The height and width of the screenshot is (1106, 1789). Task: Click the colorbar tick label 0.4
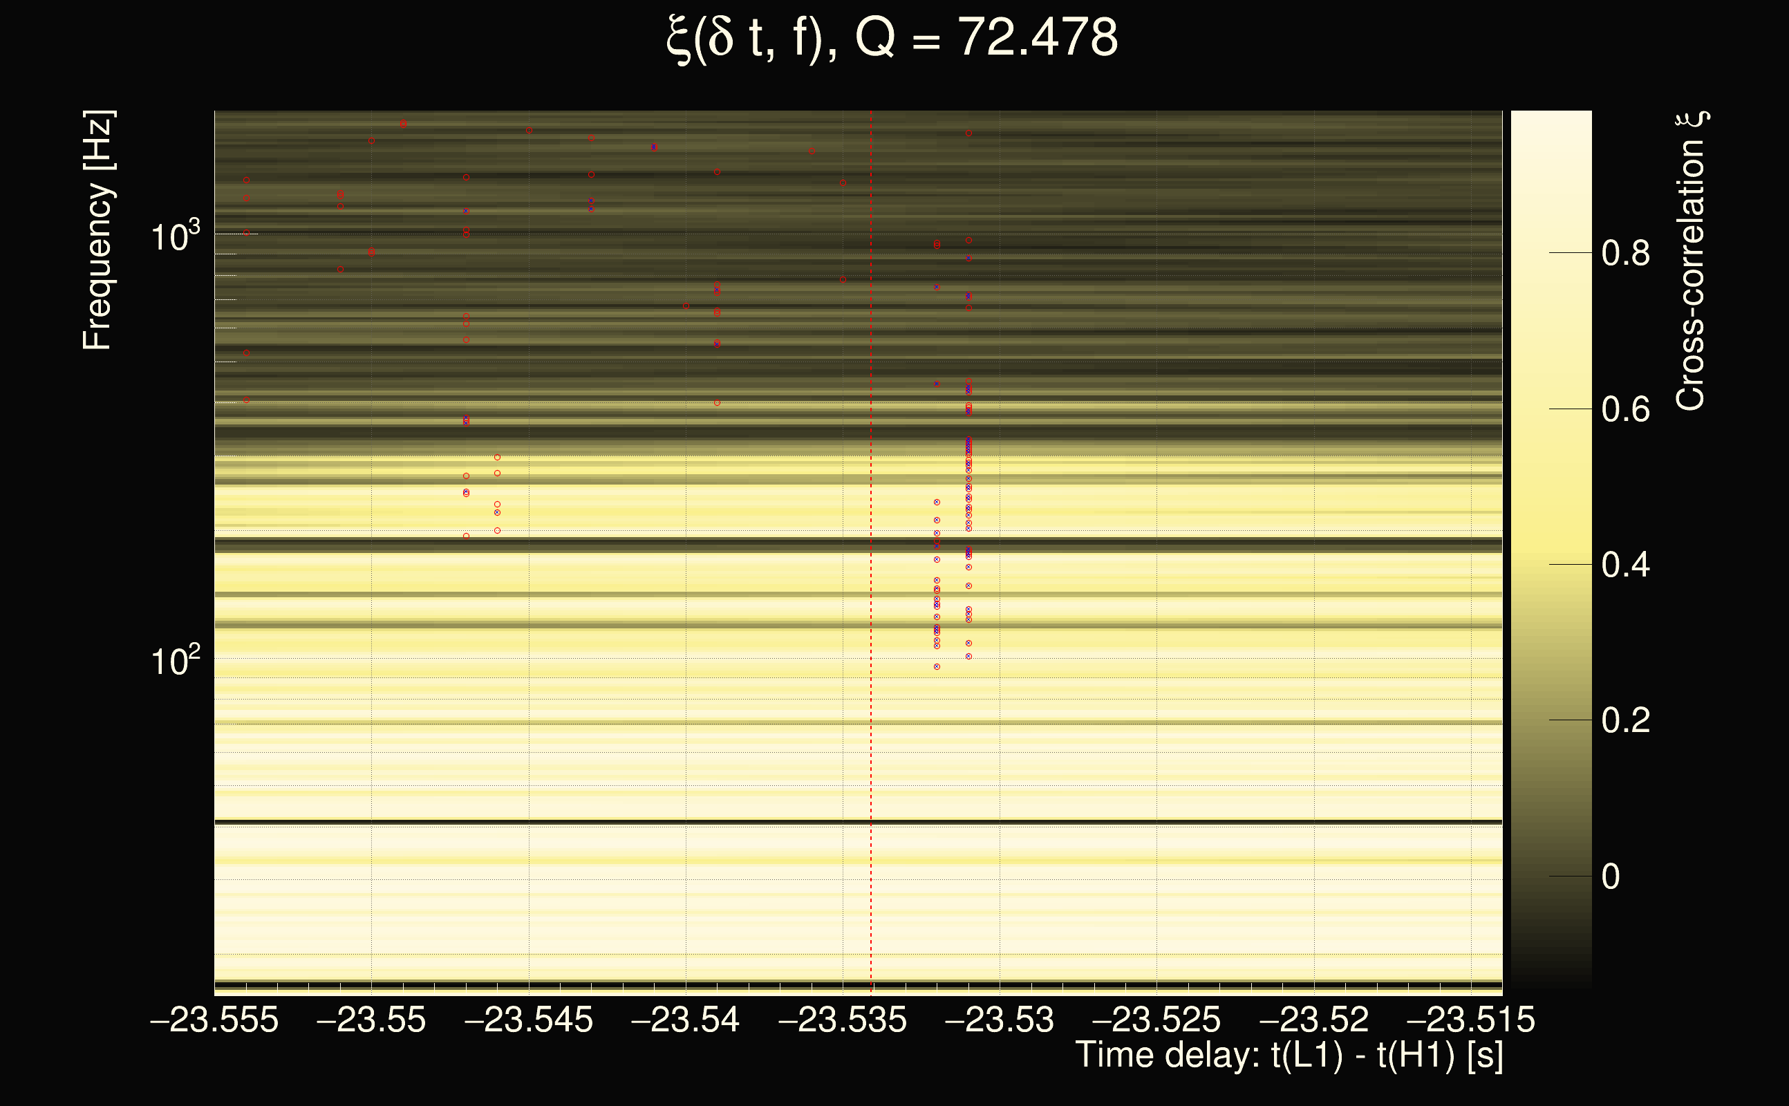tap(1625, 565)
